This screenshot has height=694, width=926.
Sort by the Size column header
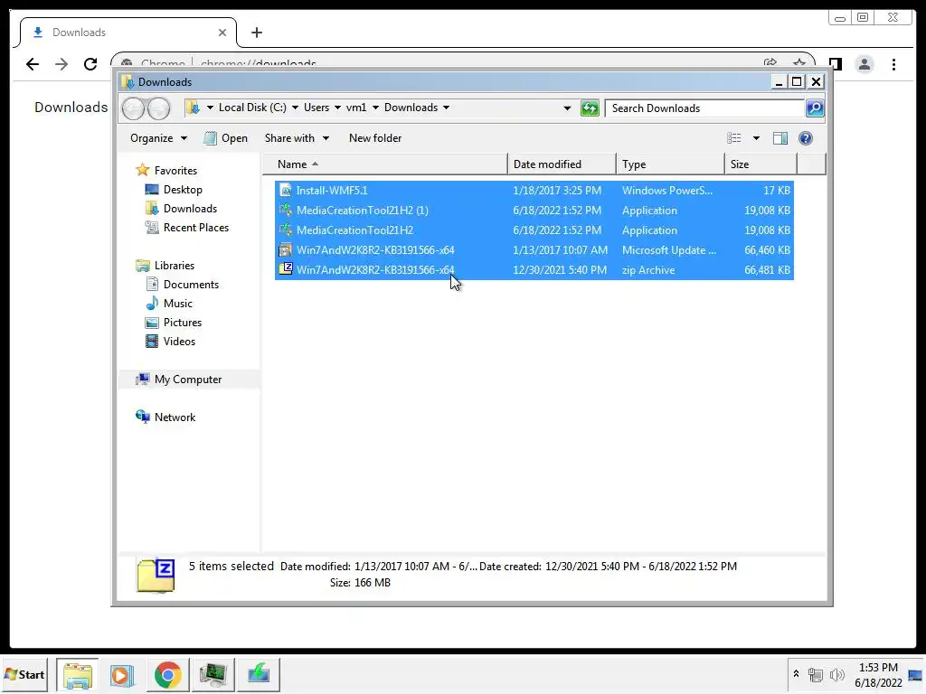[x=761, y=164]
